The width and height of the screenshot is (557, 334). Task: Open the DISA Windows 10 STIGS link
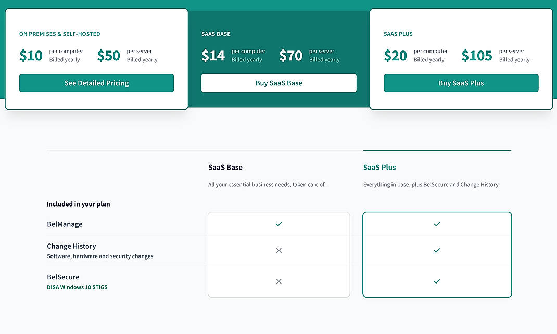tap(77, 287)
